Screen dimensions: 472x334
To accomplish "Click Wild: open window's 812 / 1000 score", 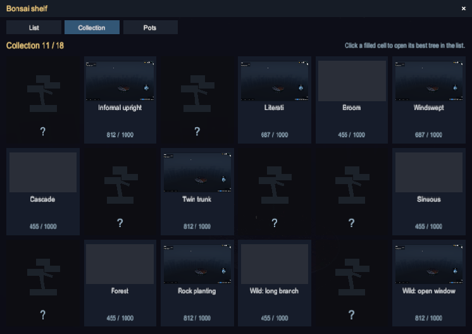I will point(428,318).
